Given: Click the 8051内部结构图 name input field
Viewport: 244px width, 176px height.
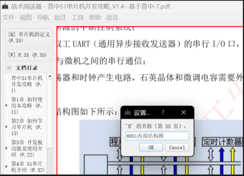Looking at the screenshot, I should (157, 136).
